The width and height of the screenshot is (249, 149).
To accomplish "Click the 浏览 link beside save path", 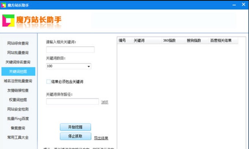I will 105,102.
